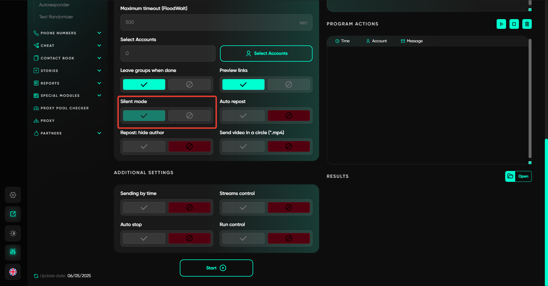The image size is (548, 286).
Task: Expand the Special Modules section chevron
Action: click(99, 96)
